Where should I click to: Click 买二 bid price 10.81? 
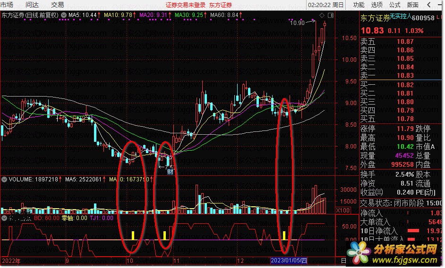(x=405, y=93)
